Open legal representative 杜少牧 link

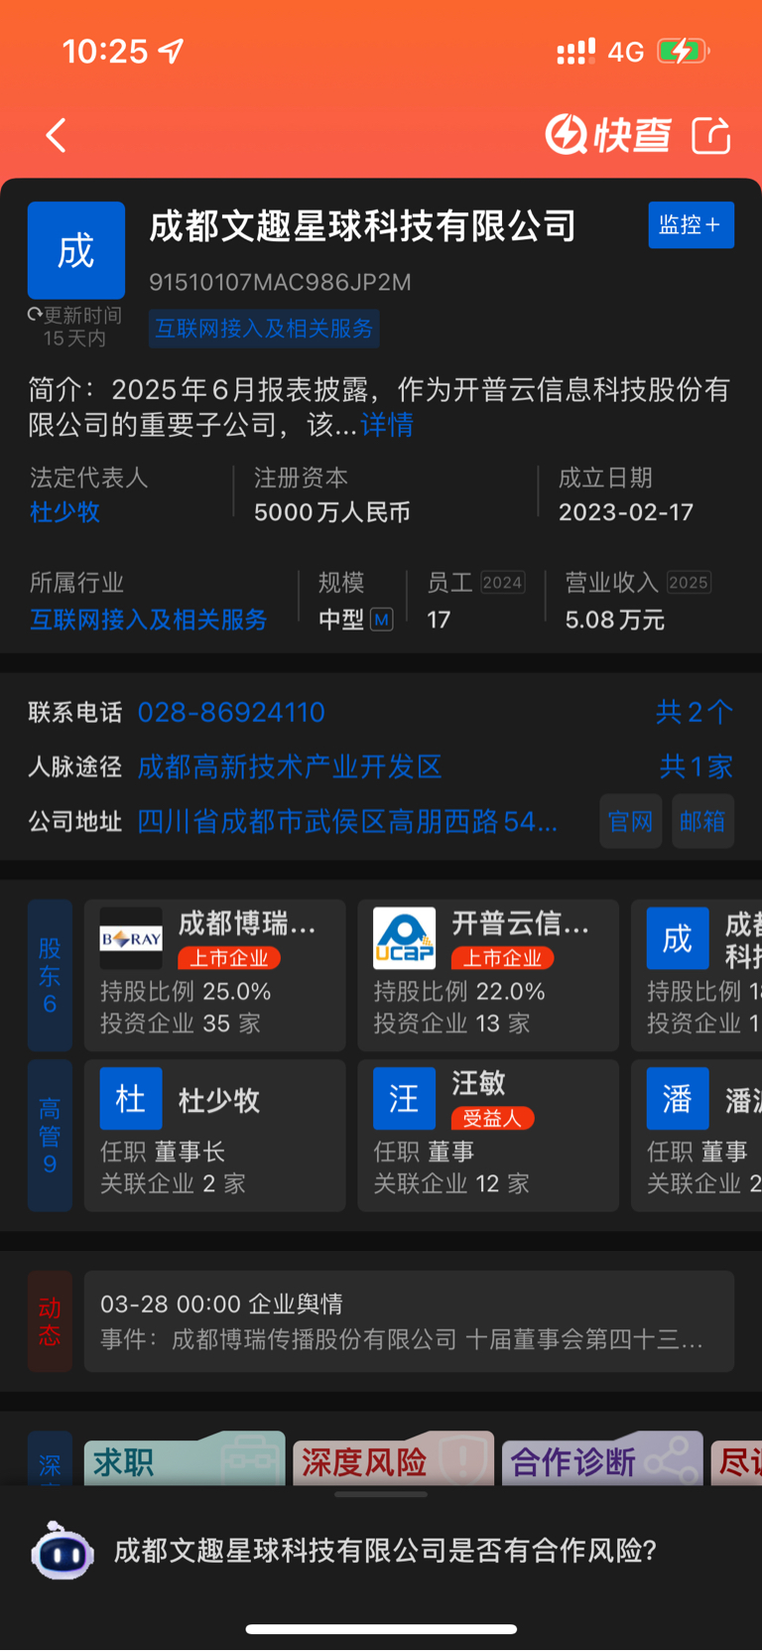click(x=64, y=512)
